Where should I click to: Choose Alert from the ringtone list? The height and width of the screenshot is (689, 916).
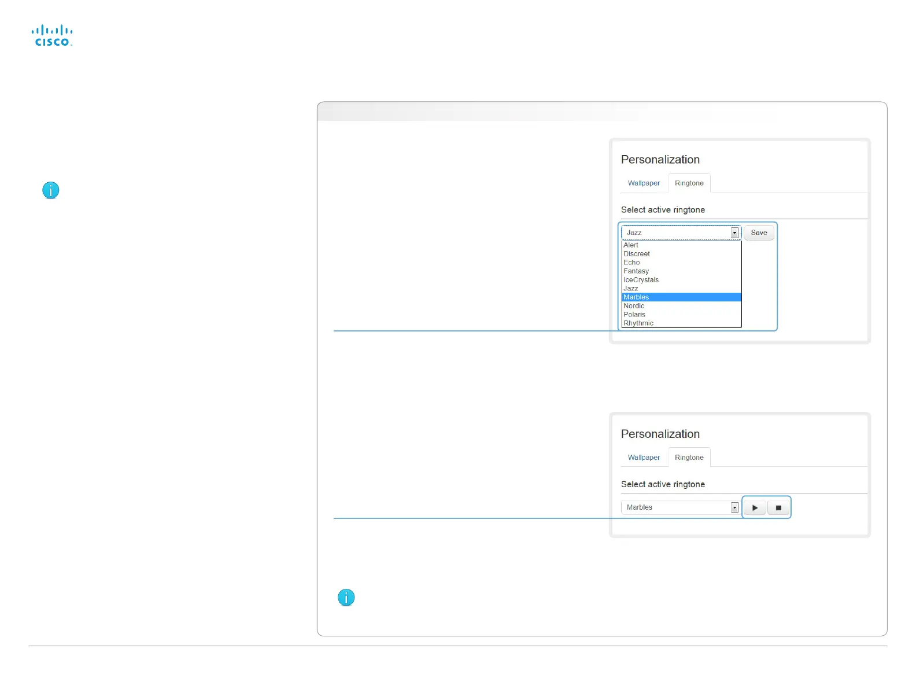click(681, 245)
